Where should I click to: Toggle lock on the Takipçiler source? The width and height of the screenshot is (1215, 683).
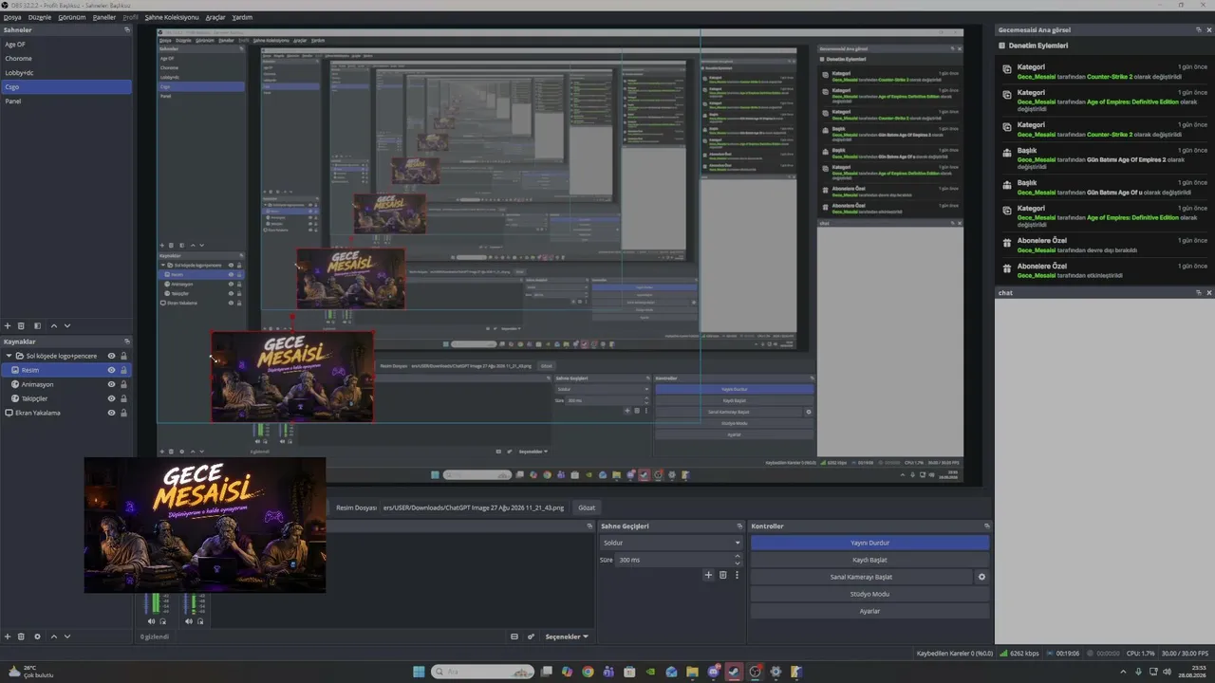(123, 398)
